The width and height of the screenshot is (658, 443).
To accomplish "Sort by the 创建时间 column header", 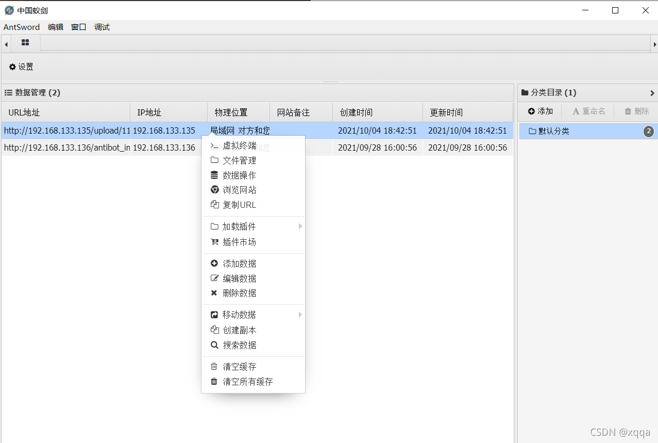I will (378, 112).
